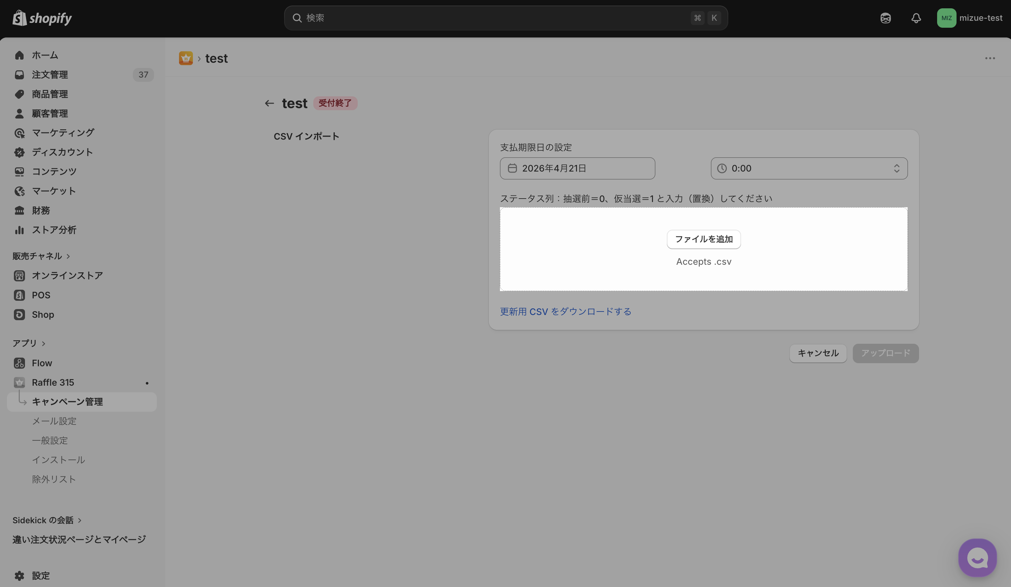Click the 顧客管理 person icon

click(x=19, y=113)
